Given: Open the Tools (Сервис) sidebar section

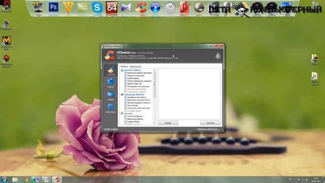Looking at the screenshot, I should [111, 96].
